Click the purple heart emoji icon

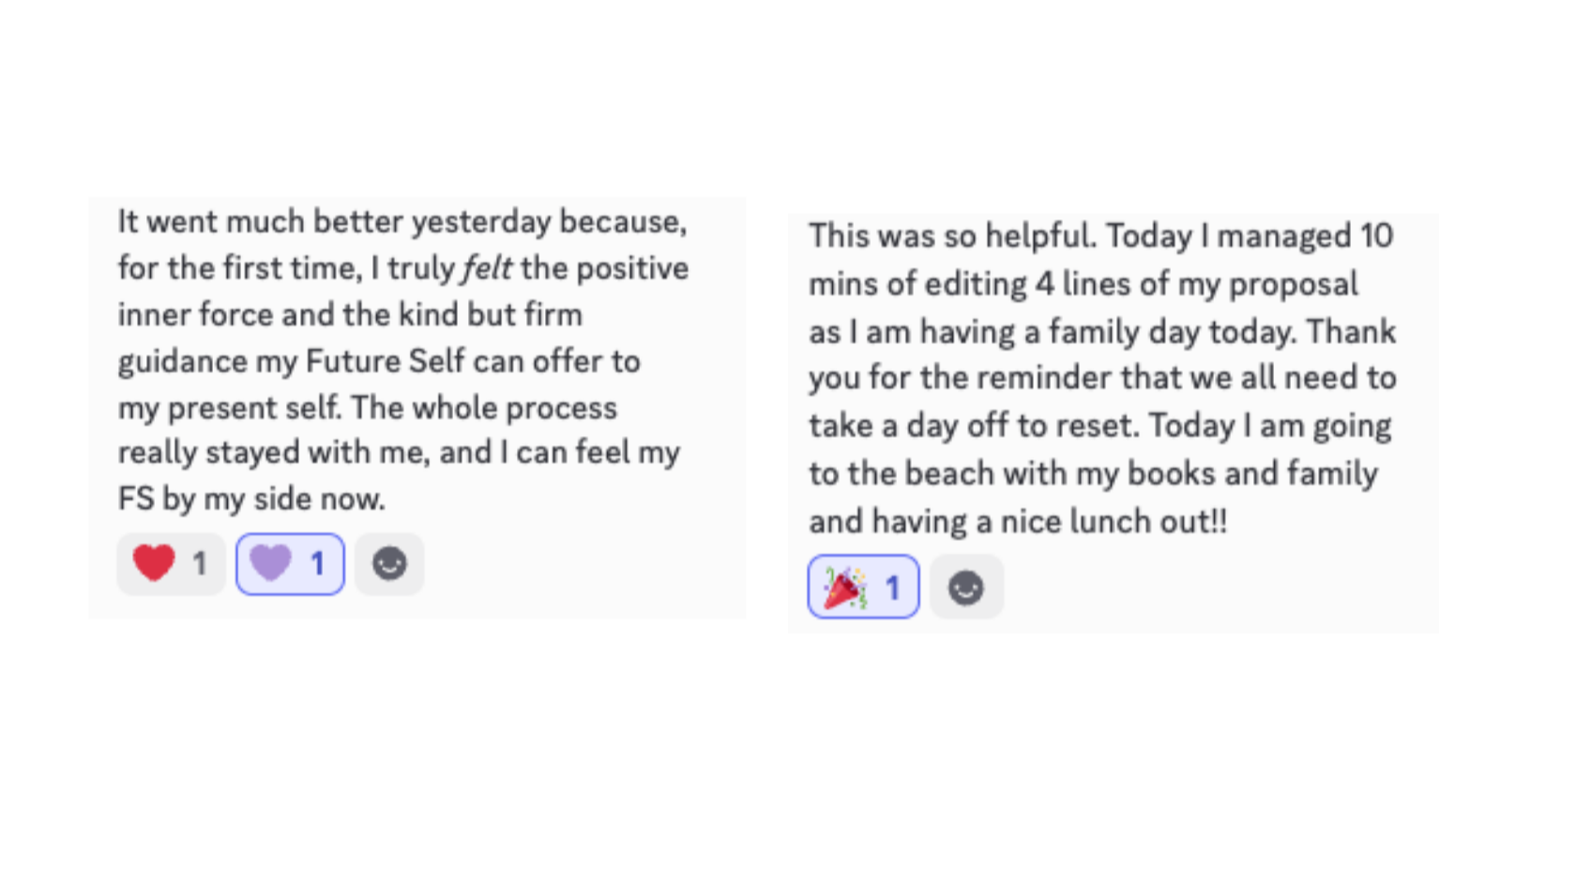click(271, 563)
